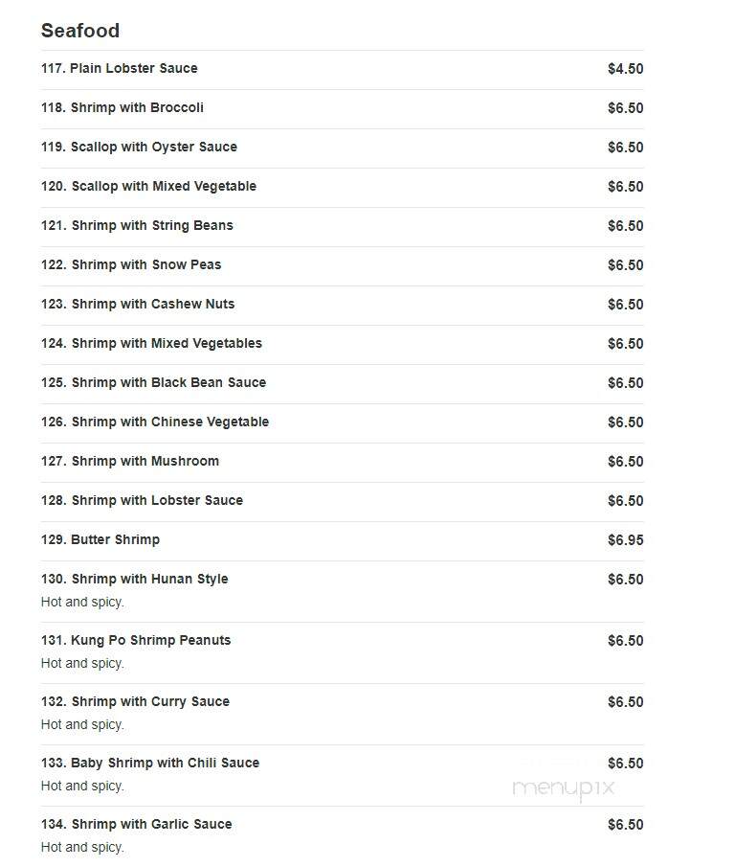Click the $4.50 Plain Lobster Sauce price

coord(626,69)
